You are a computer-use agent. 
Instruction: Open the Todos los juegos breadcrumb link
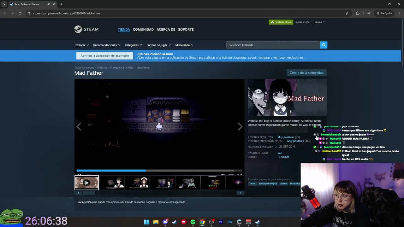84,67
